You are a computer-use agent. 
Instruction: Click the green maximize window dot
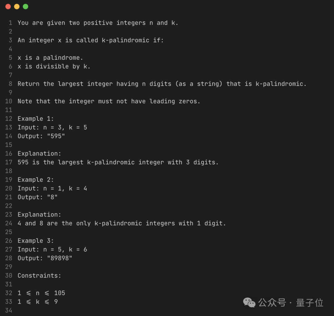click(x=25, y=6)
